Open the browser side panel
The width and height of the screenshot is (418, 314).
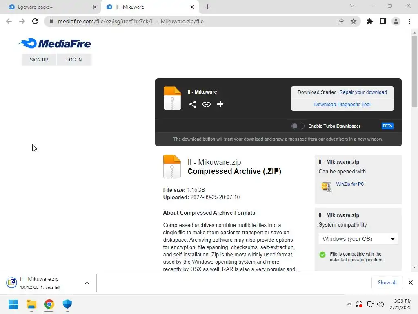[383, 21]
